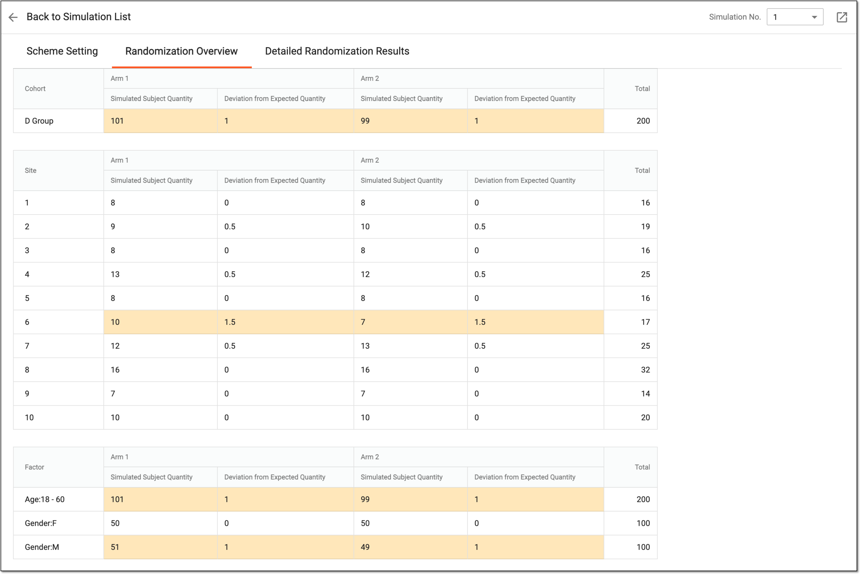Image resolution: width=860 pixels, height=574 pixels.
Task: Click Site 1 row label
Action: [x=27, y=203]
